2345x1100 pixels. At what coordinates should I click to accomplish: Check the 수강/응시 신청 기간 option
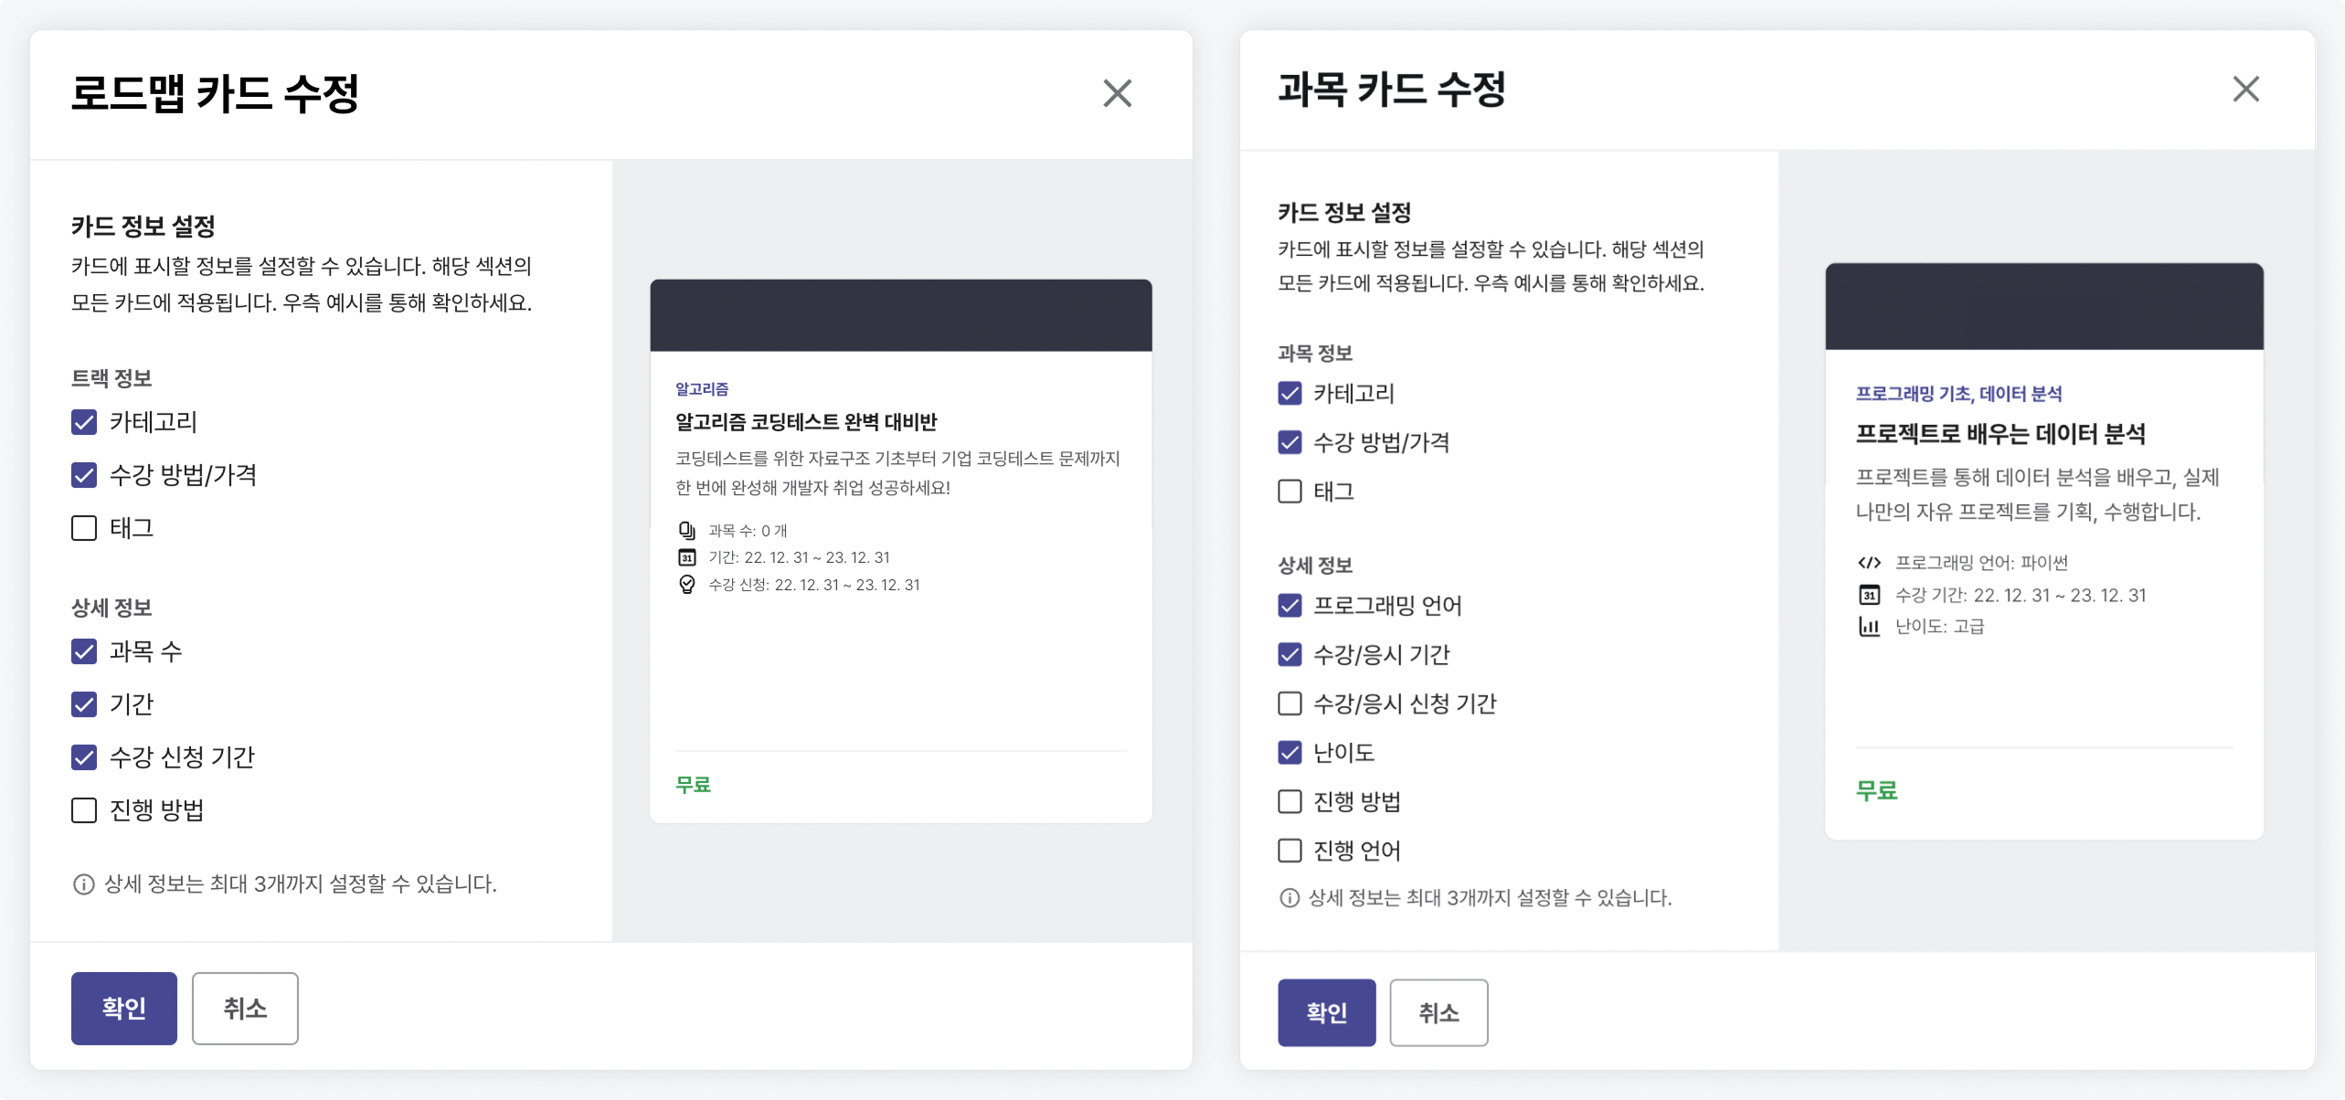coord(1289,703)
